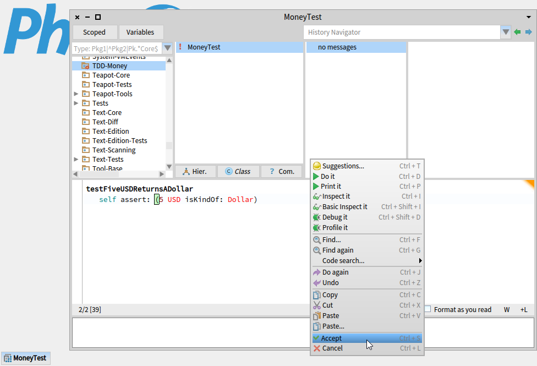Select the no messages protocol entry
Image resolution: width=537 pixels, height=366 pixels.
click(x=356, y=47)
